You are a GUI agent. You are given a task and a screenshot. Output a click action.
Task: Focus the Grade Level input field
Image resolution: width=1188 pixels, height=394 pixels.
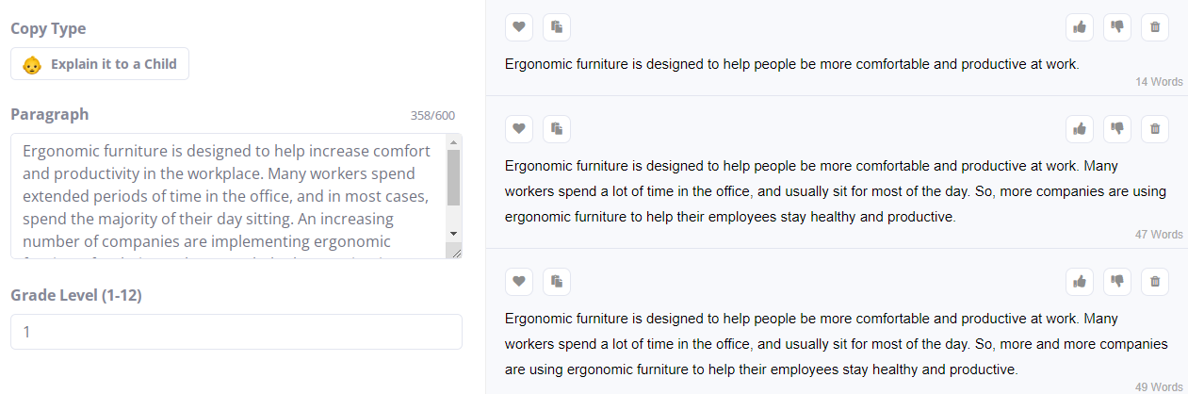236,332
